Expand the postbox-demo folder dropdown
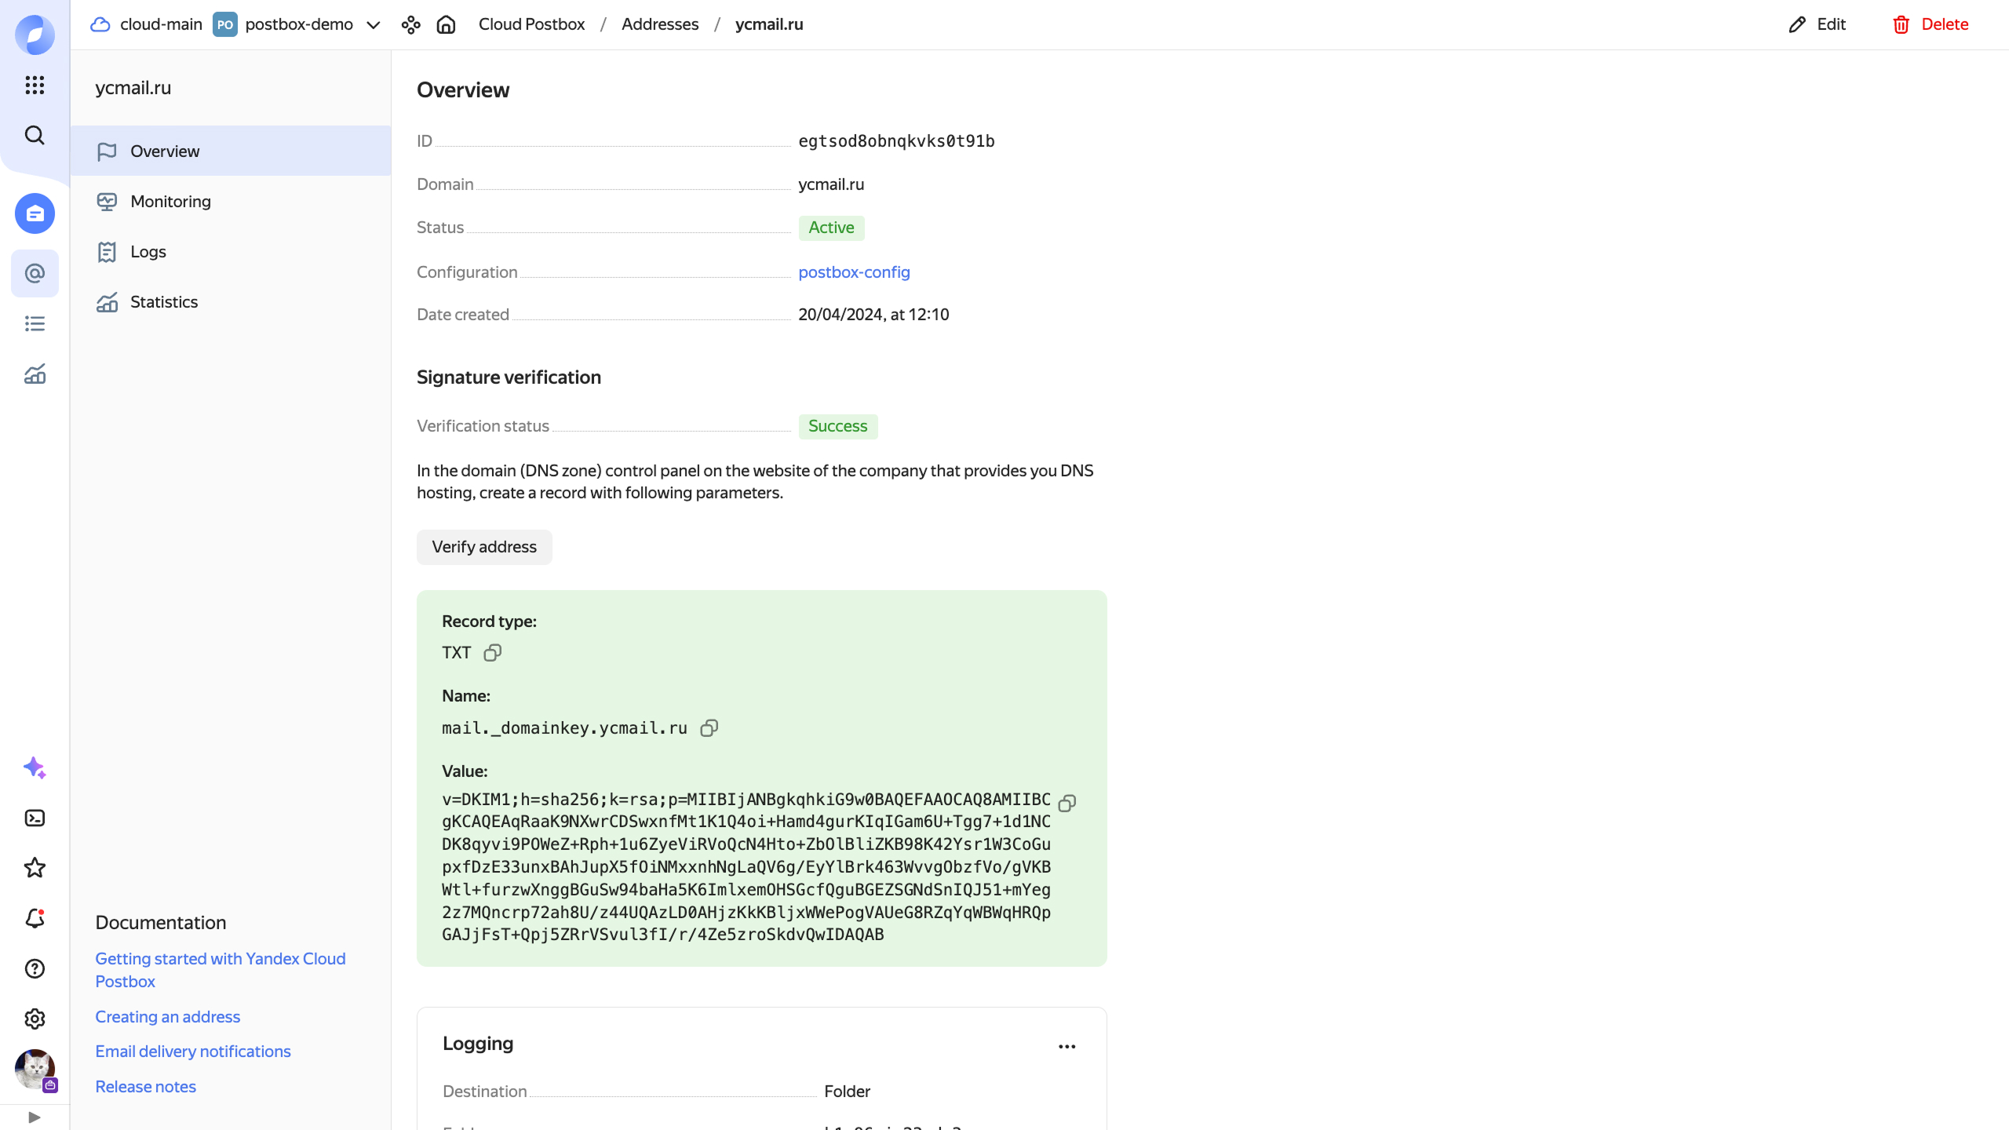The image size is (2009, 1130). 374,25
